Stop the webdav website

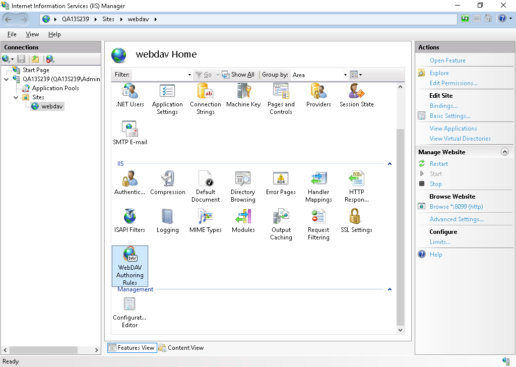coord(435,183)
